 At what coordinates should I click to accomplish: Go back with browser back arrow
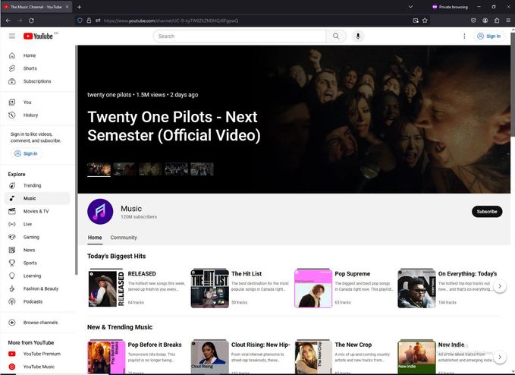pyautogui.click(x=8, y=20)
